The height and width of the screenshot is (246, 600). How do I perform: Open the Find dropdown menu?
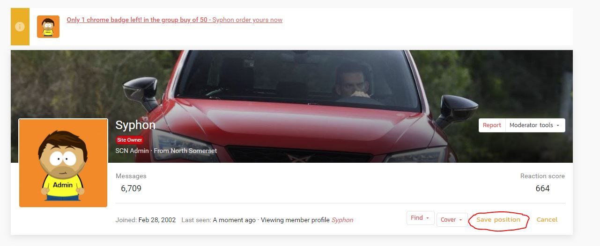420,218
